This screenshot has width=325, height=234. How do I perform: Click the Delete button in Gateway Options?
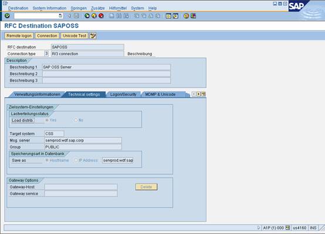click(146, 187)
